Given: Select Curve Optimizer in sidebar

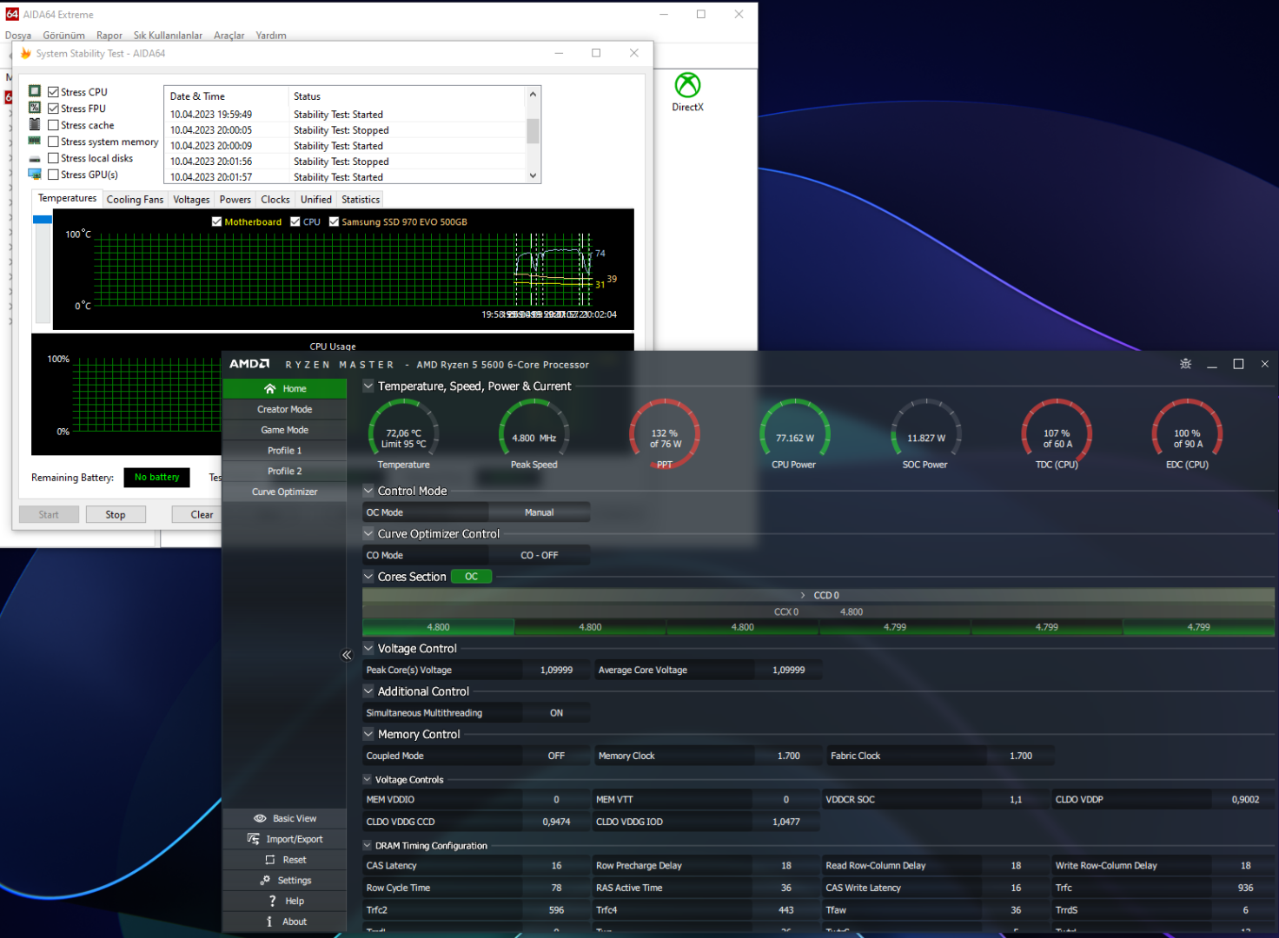Looking at the screenshot, I should coord(285,492).
